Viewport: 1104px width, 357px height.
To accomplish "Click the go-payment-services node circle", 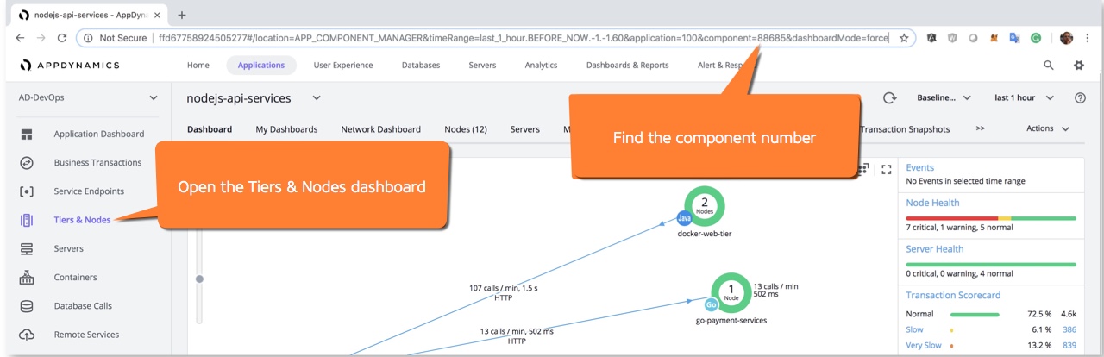I will (x=731, y=293).
